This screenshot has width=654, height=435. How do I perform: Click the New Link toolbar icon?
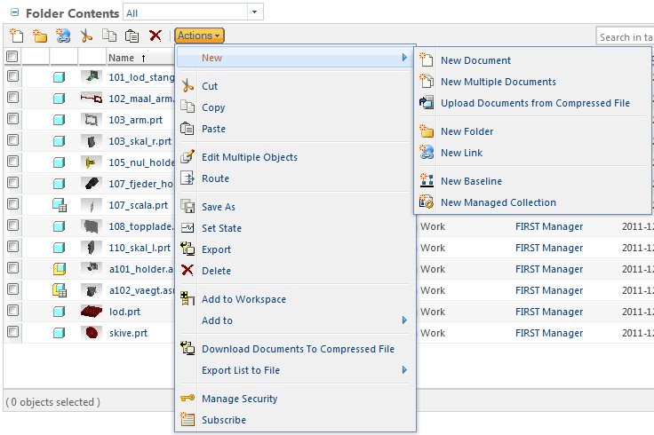pos(63,36)
